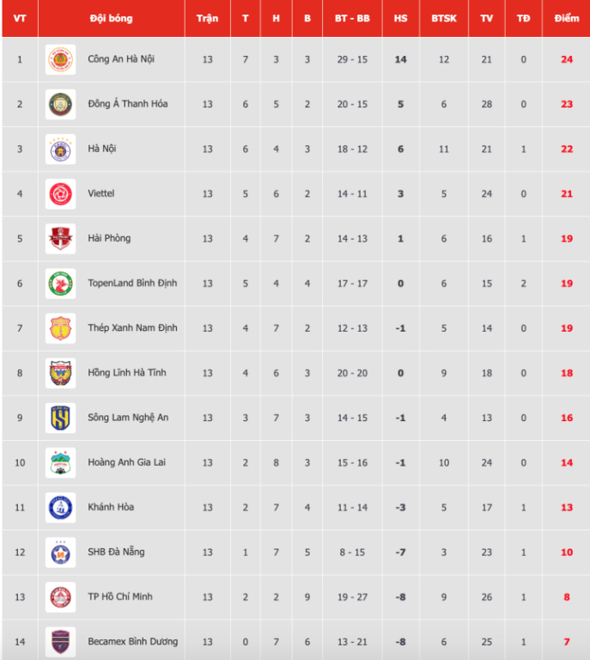Click the Hoàng Anh Gia Lai logo
This screenshot has width=590, height=660.
click(x=61, y=462)
